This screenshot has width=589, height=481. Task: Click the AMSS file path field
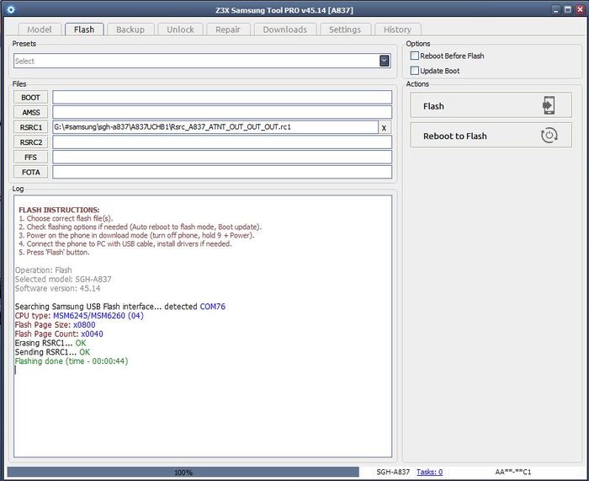coord(222,112)
